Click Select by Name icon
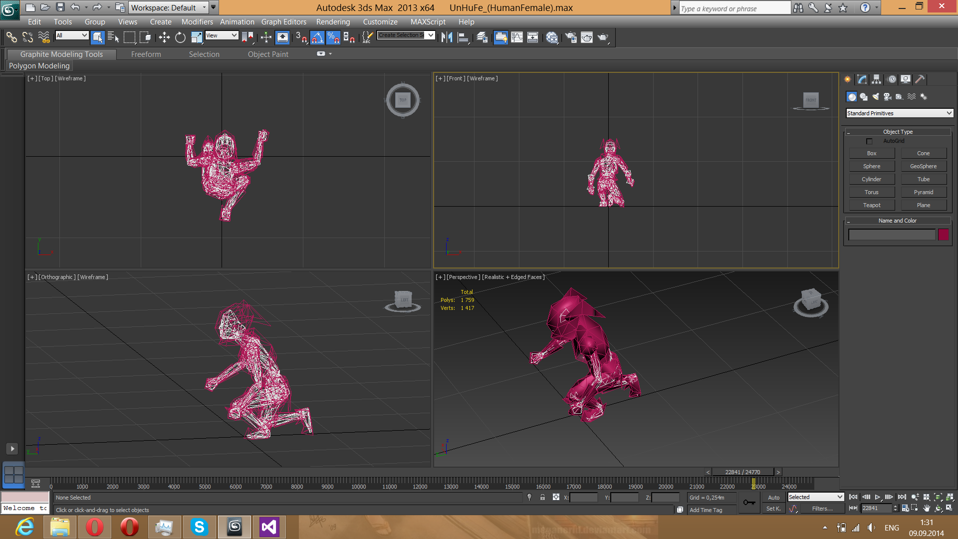This screenshot has height=539, width=958. [113, 37]
